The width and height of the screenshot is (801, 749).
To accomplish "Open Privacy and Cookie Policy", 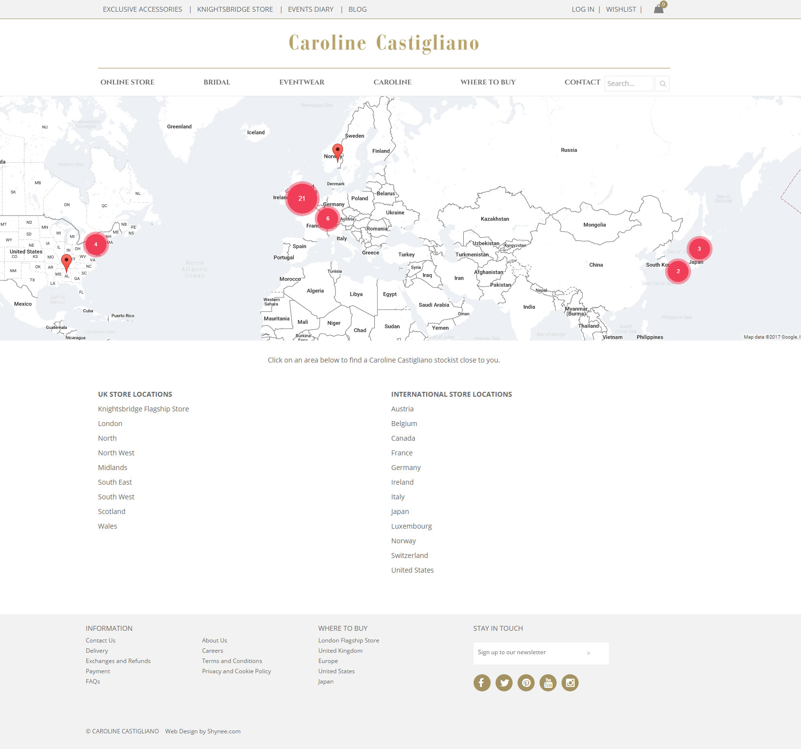I will [237, 671].
